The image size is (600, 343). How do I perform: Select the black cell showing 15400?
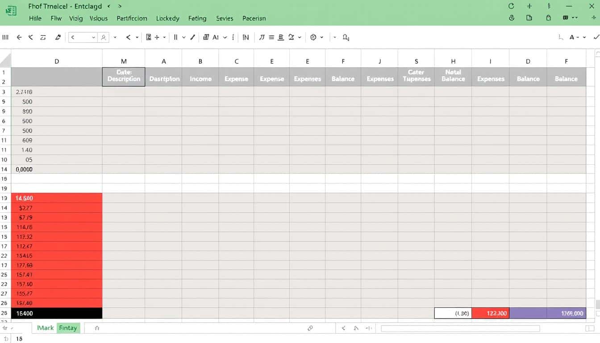(57, 314)
